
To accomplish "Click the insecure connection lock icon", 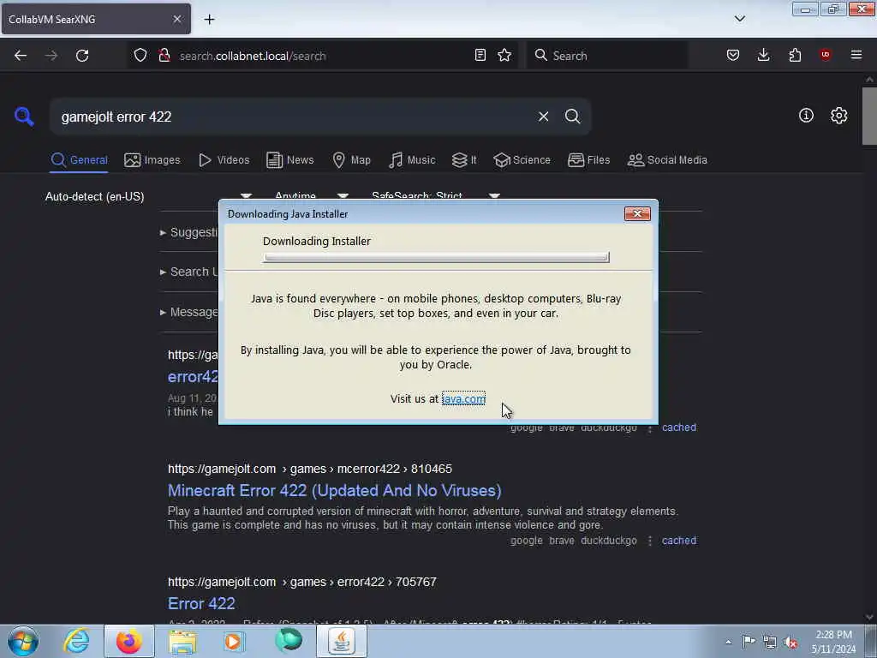I will [164, 55].
